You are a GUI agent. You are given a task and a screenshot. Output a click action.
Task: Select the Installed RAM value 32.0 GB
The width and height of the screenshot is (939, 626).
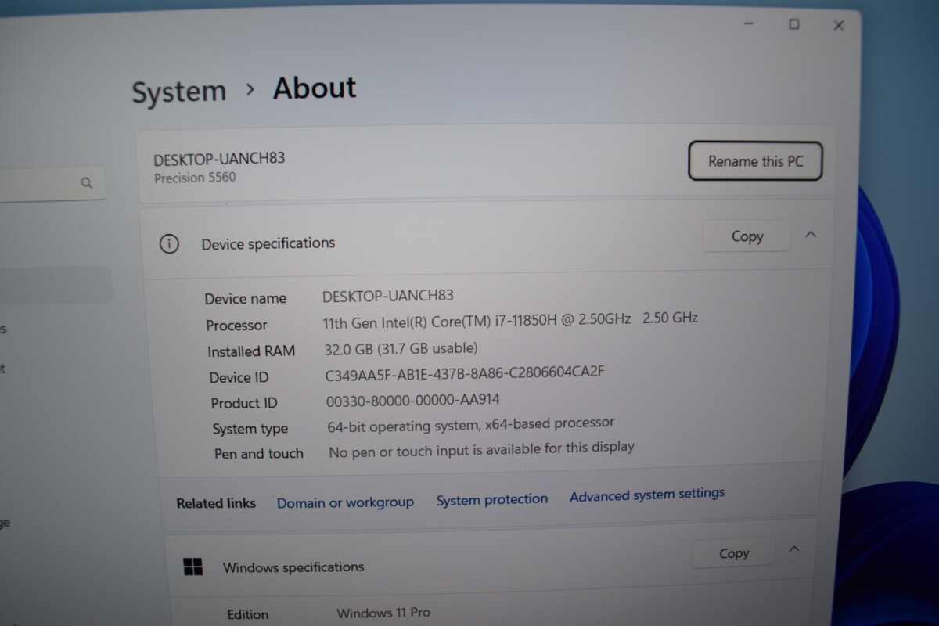point(401,348)
